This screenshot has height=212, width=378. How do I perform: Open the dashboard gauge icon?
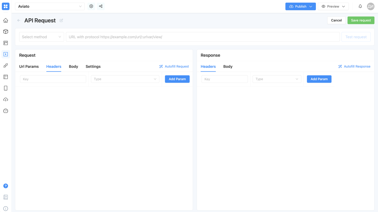(6, 111)
